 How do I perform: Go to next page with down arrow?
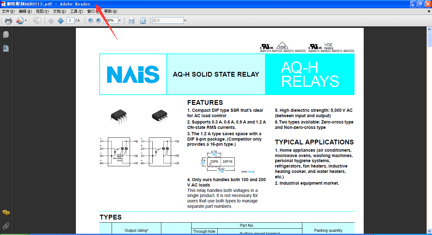point(61,21)
